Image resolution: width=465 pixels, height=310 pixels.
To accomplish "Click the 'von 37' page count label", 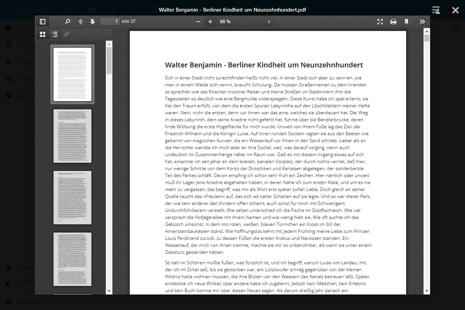I will coord(129,22).
